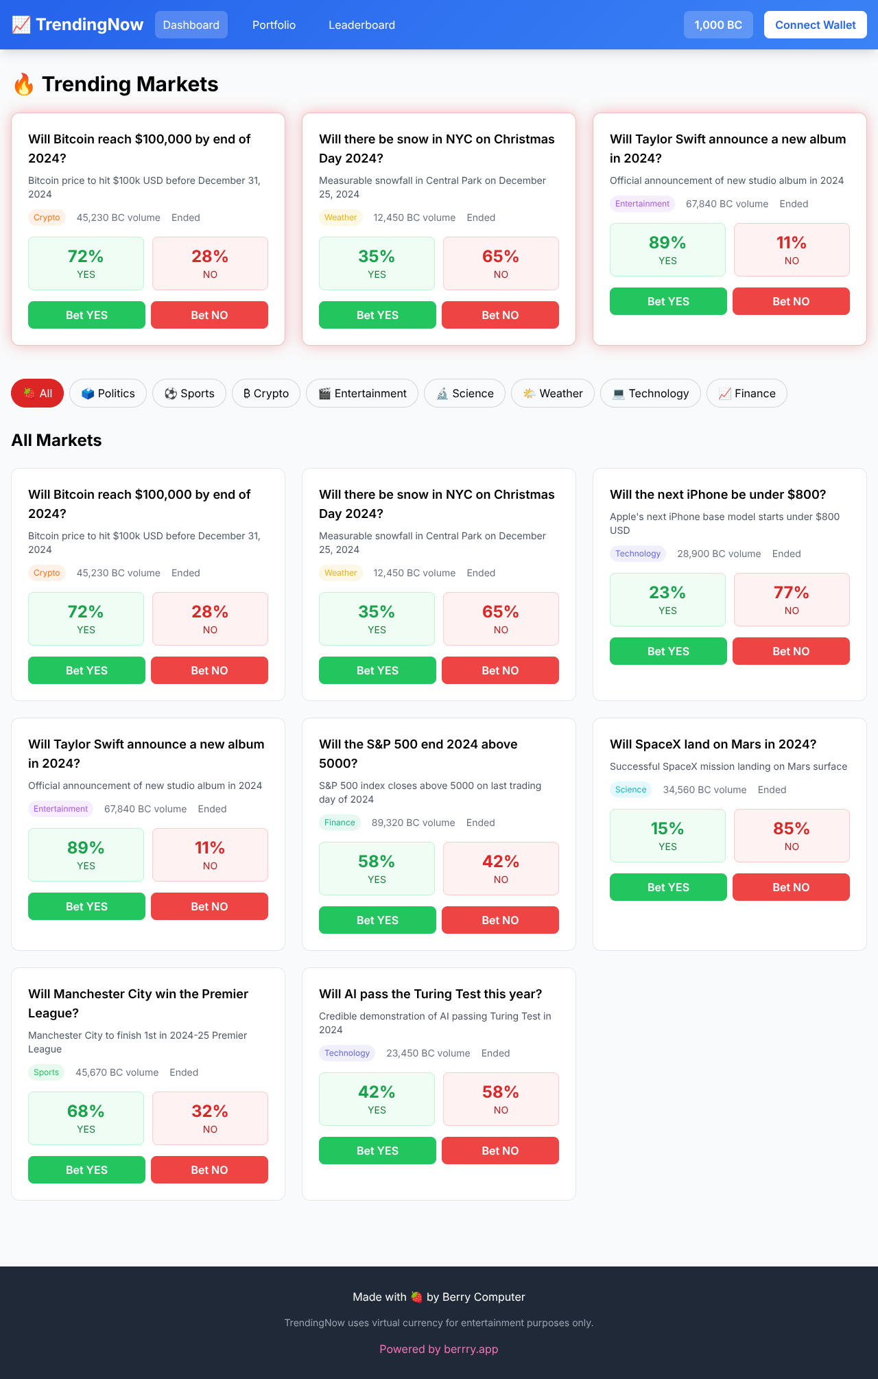The image size is (878, 1379).
Task: Enable the Politics category filter
Action: (108, 393)
